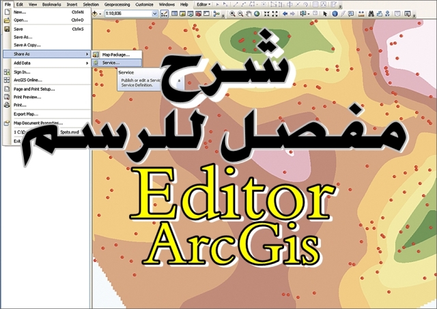The width and height of the screenshot is (437, 309).
Task: Choose ArcGIS Online... entry
Action: [x=47, y=80]
